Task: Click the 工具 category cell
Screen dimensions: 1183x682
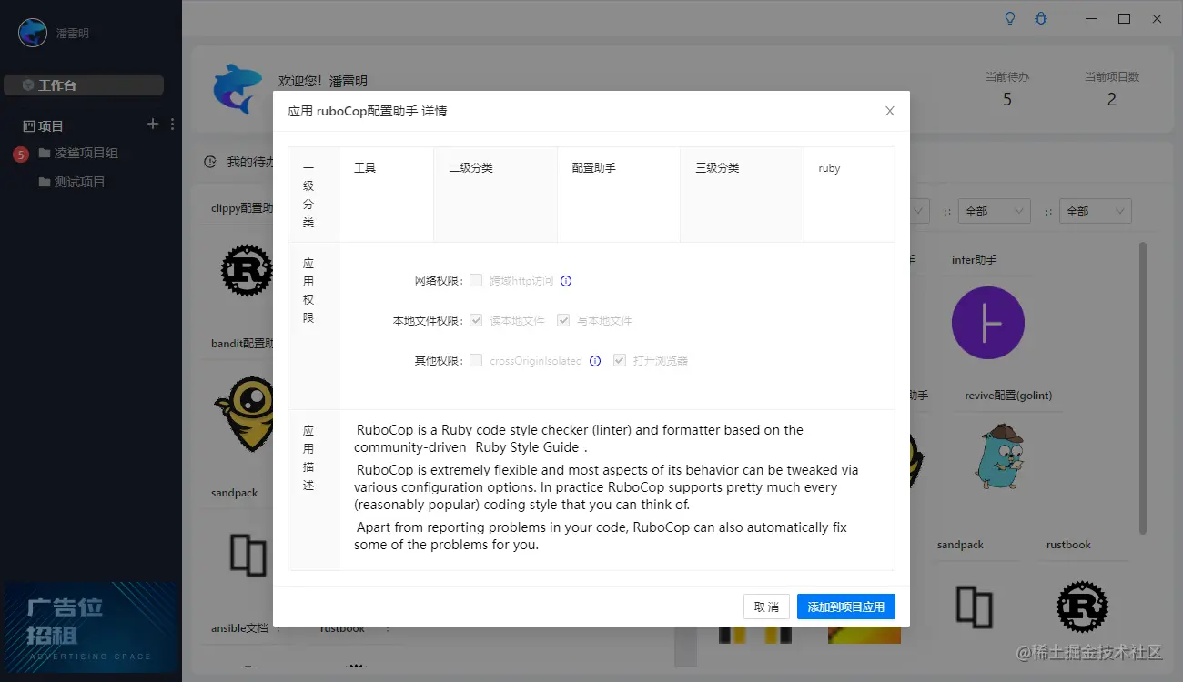Action: 387,195
